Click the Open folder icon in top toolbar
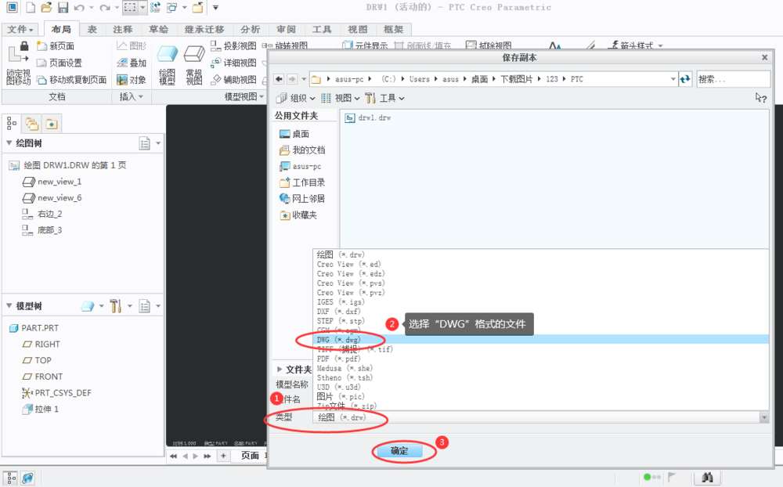Screen dimensions: 783x487 tap(46, 8)
